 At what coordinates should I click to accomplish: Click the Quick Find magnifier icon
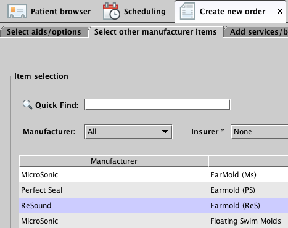[x=28, y=105]
